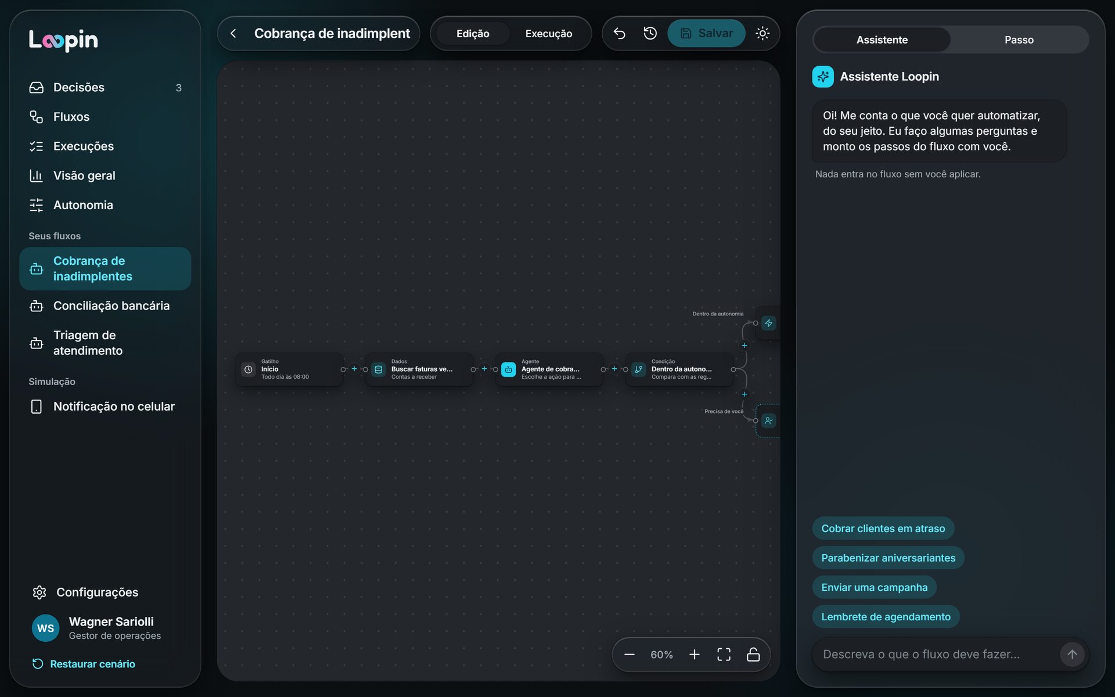1115x697 pixels.
Task: Open the Precisa de você person node
Action: tap(768, 421)
